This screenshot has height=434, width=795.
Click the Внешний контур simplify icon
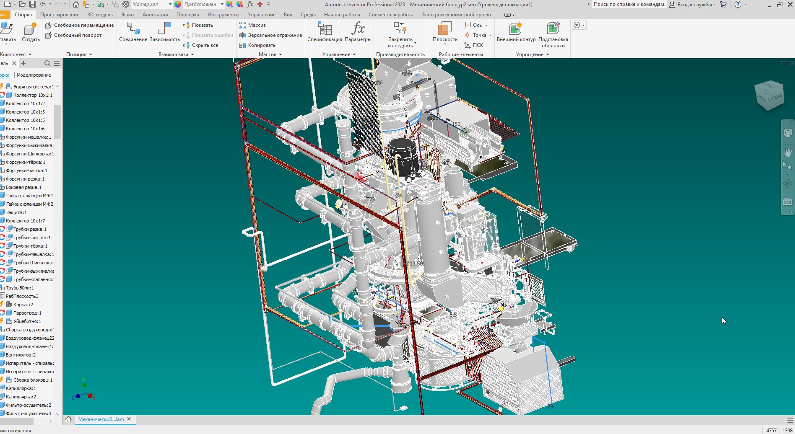point(516,29)
